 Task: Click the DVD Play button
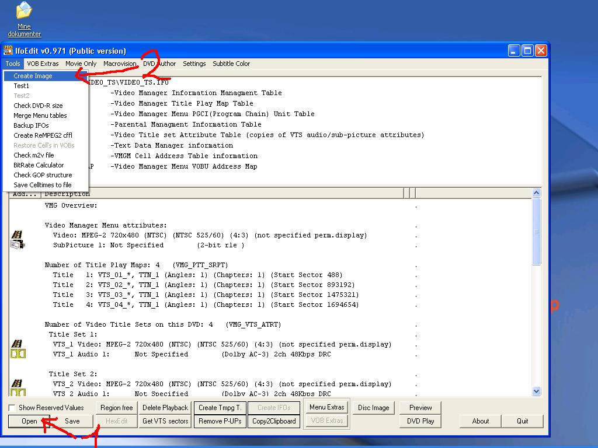coord(420,421)
